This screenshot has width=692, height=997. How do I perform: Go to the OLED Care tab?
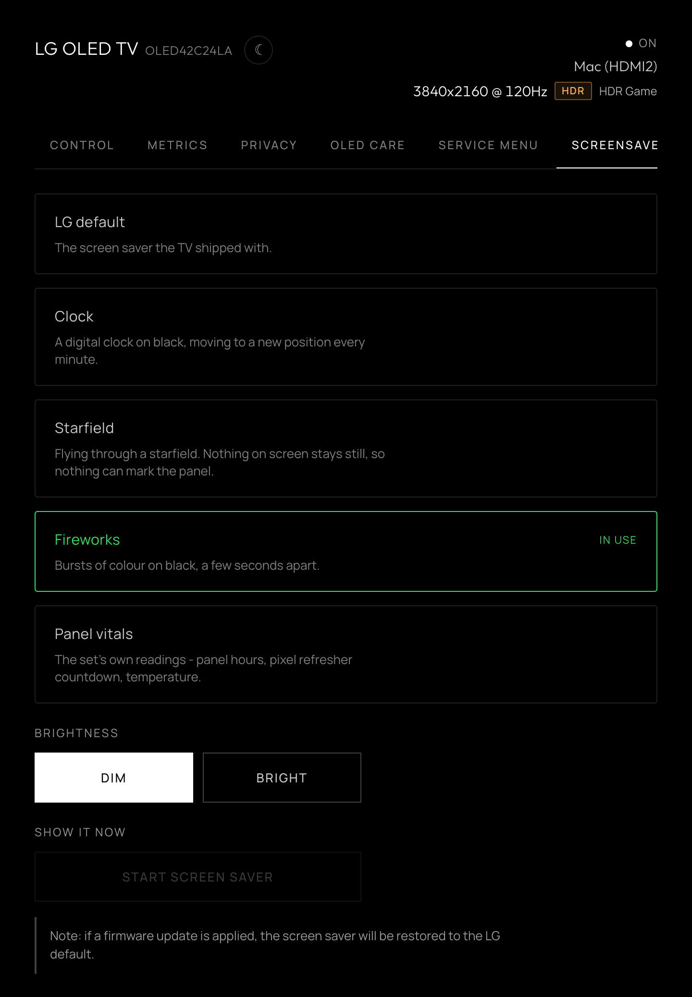coord(367,145)
